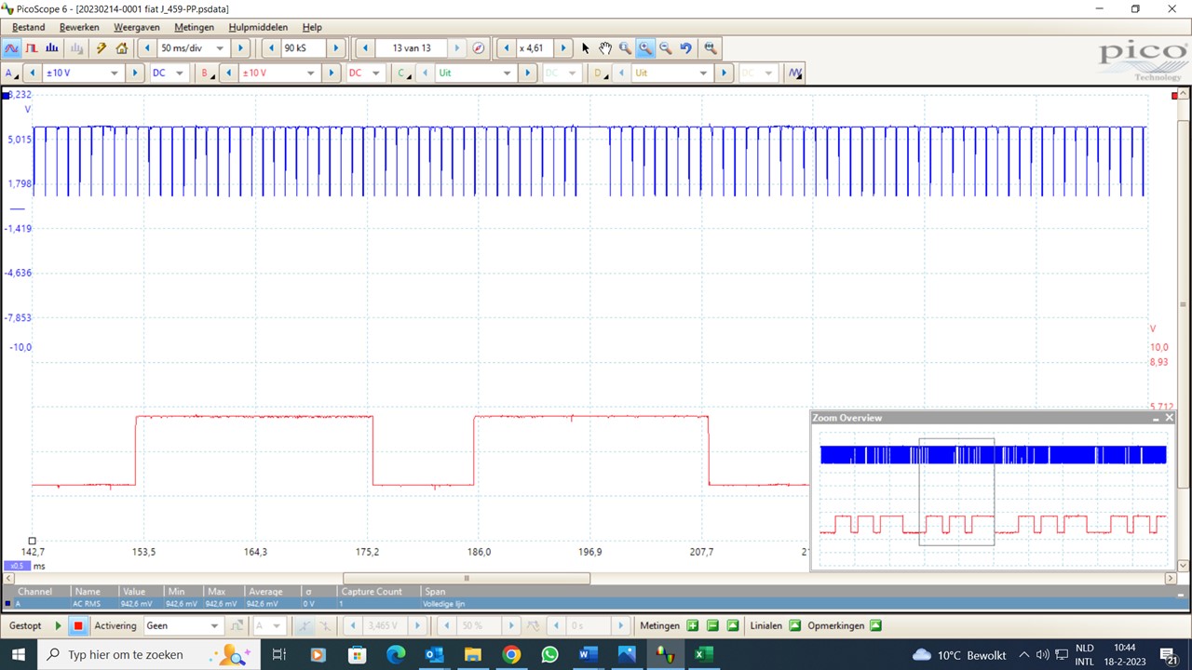Toggle notes icon beside Opmerkingen
Viewport: 1192px width, 670px height.
pos(875,626)
